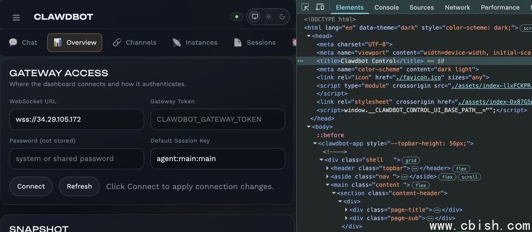The height and width of the screenshot is (232, 532).
Task: Click the Refresh button
Action: point(79,186)
